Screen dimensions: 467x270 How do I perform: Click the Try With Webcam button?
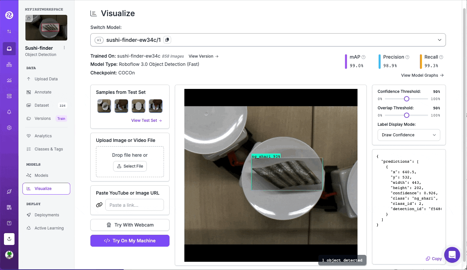[130, 225]
